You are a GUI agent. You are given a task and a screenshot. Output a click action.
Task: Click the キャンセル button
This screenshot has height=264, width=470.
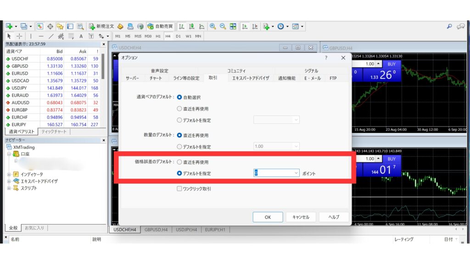[x=301, y=217]
